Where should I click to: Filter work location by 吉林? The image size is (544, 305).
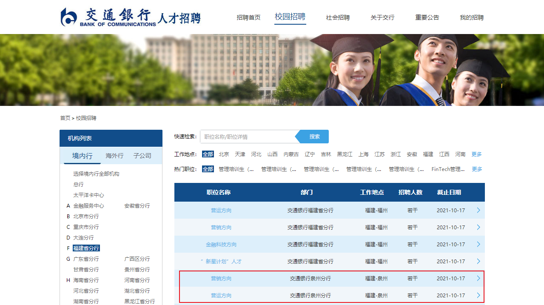[x=326, y=154]
